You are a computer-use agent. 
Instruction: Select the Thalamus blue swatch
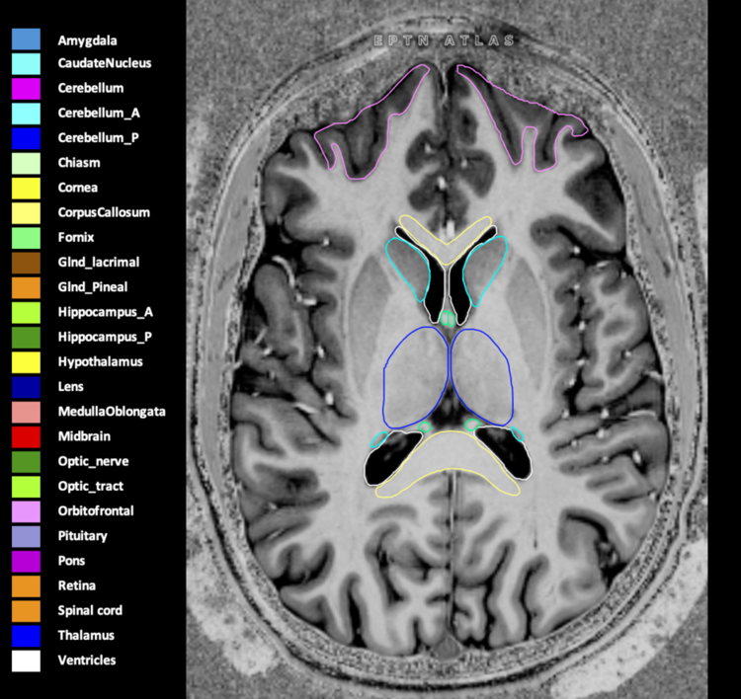(x=26, y=636)
